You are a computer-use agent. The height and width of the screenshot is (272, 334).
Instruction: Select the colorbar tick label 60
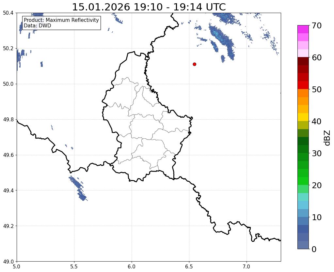(317, 57)
